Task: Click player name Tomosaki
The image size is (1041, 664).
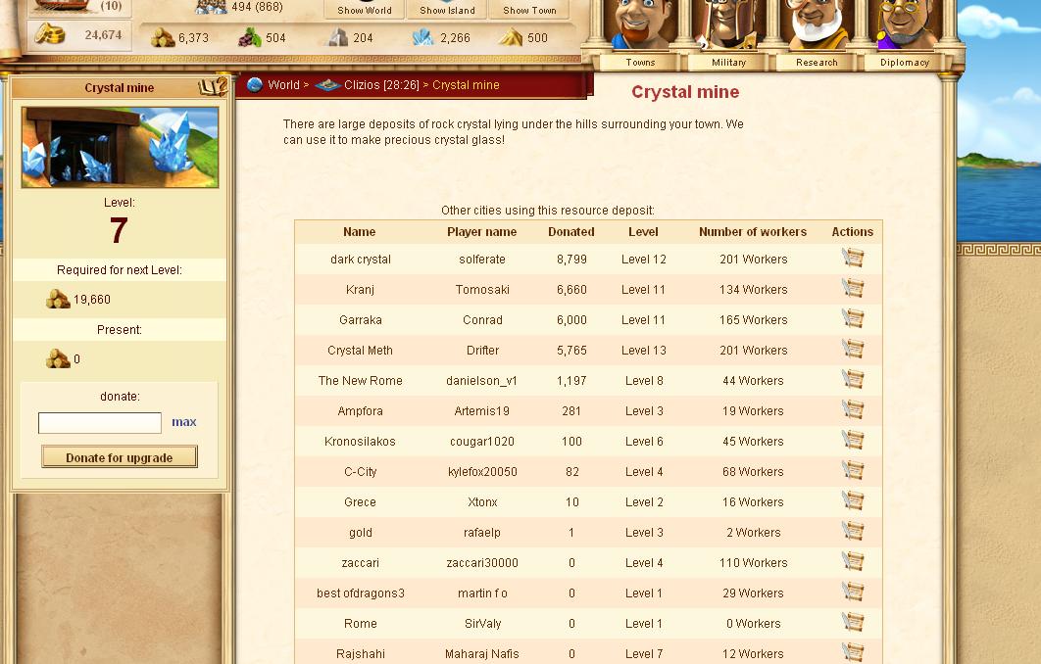Action: [x=482, y=290]
